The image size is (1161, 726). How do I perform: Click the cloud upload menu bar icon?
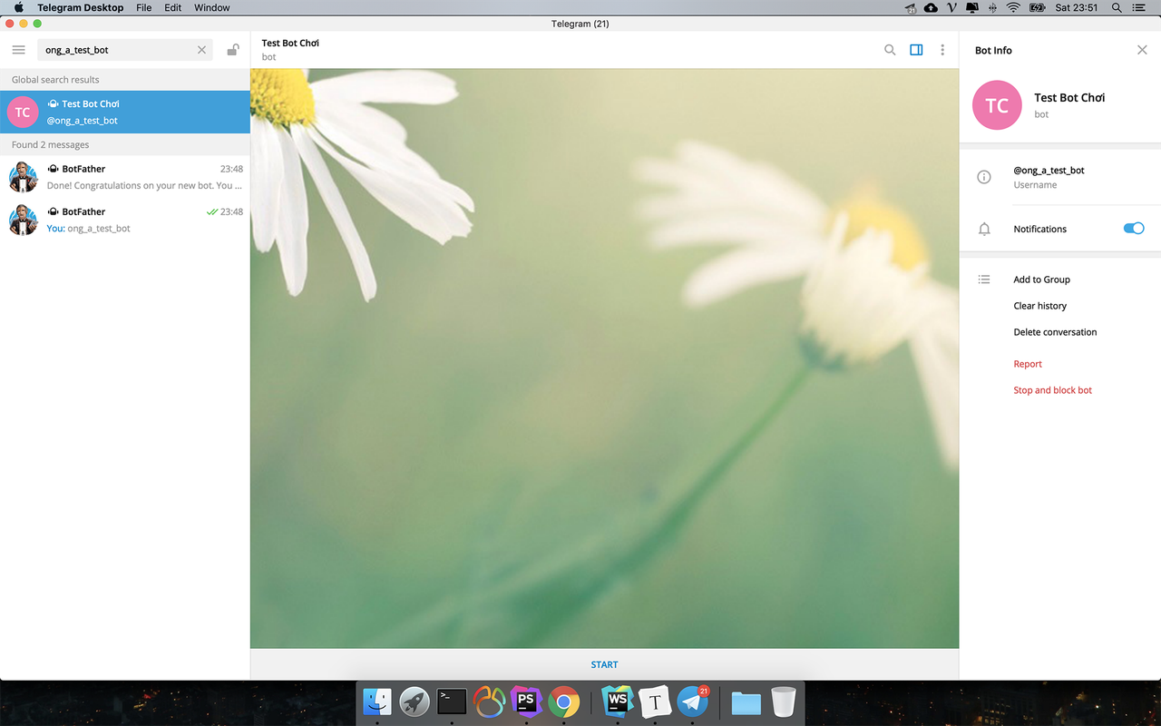point(932,7)
